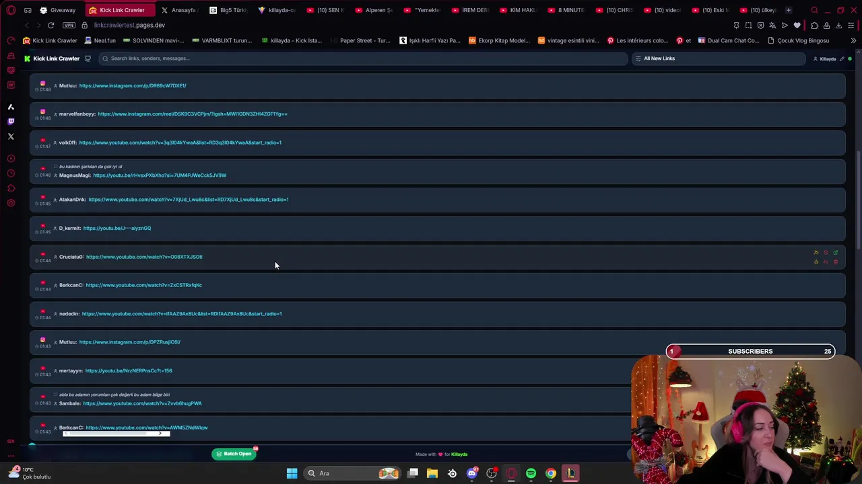Click the edit pencil icon next to Killayda
This screenshot has width=862, height=484.
(x=842, y=58)
